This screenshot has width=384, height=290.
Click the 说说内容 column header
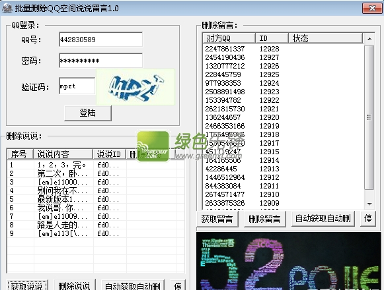tap(63, 154)
